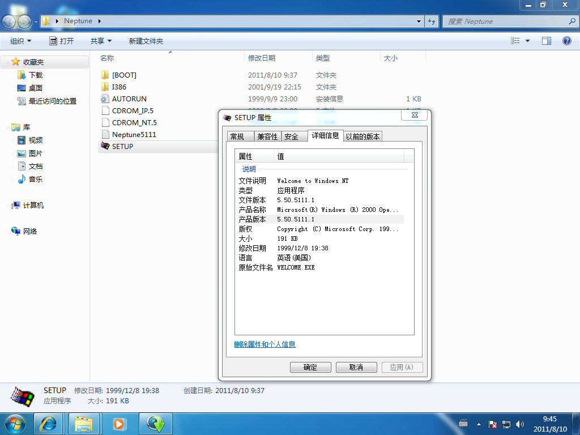Close the SETUP properties dialog

pyautogui.click(x=414, y=115)
